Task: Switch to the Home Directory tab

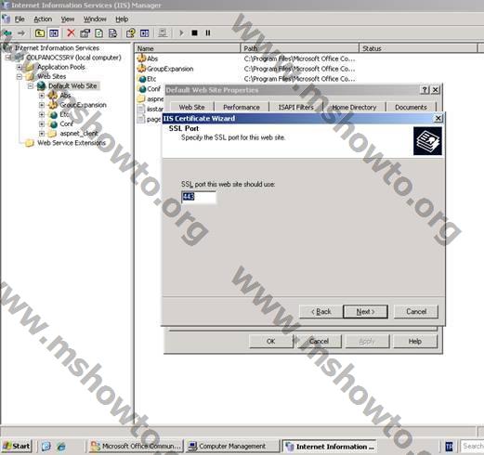Action: point(354,107)
